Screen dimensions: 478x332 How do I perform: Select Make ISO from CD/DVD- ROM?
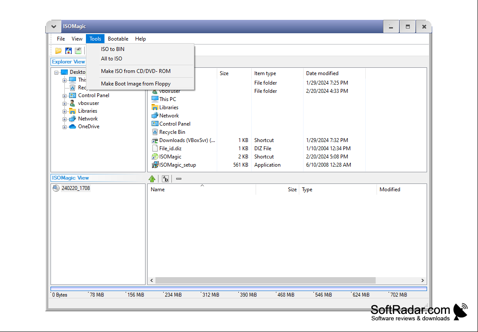(140, 71)
